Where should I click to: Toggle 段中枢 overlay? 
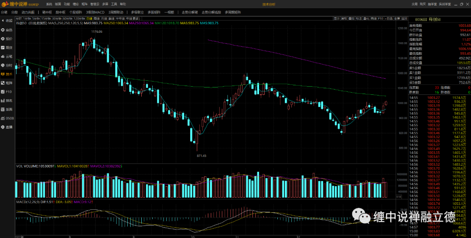[x=60, y=13]
